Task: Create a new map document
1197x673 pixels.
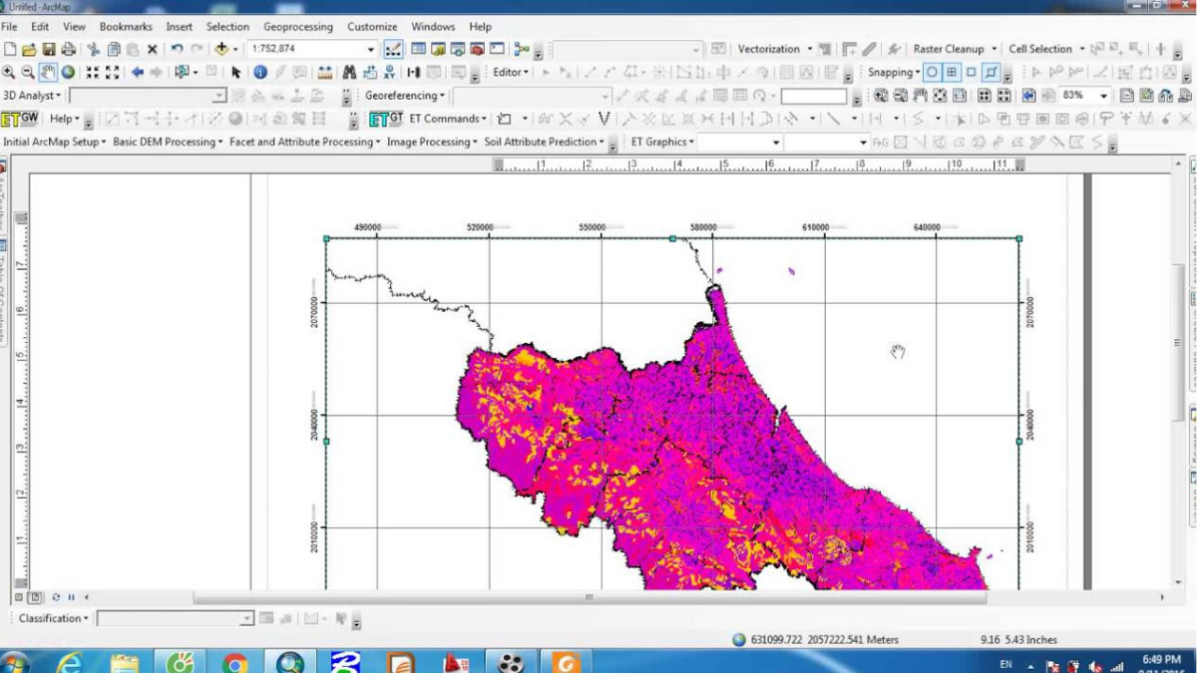Action: [x=10, y=49]
